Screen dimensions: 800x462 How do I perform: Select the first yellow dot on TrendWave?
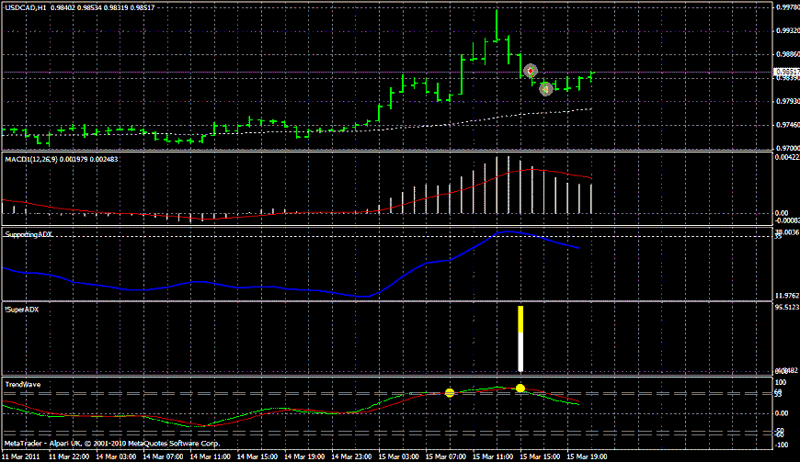(450, 393)
